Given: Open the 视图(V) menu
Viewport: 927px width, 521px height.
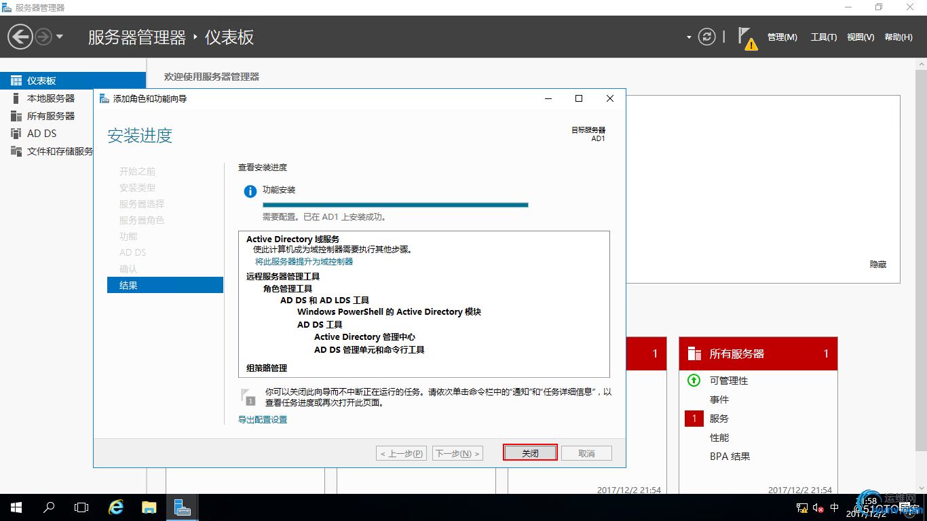Looking at the screenshot, I should (x=860, y=37).
